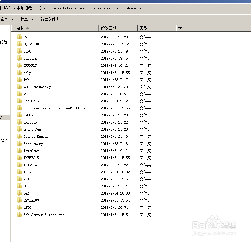Open dropdown arrow after 计算机 in address bar

point(14,8)
